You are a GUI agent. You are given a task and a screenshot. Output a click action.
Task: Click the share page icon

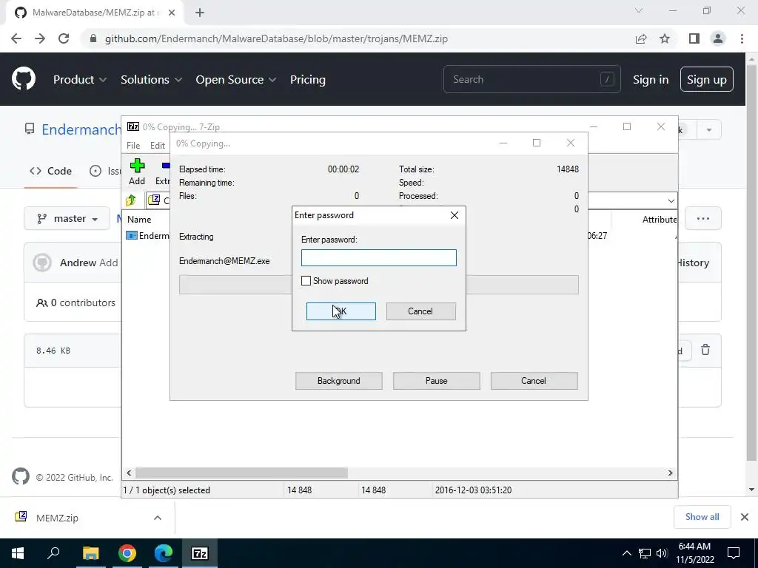(x=641, y=38)
